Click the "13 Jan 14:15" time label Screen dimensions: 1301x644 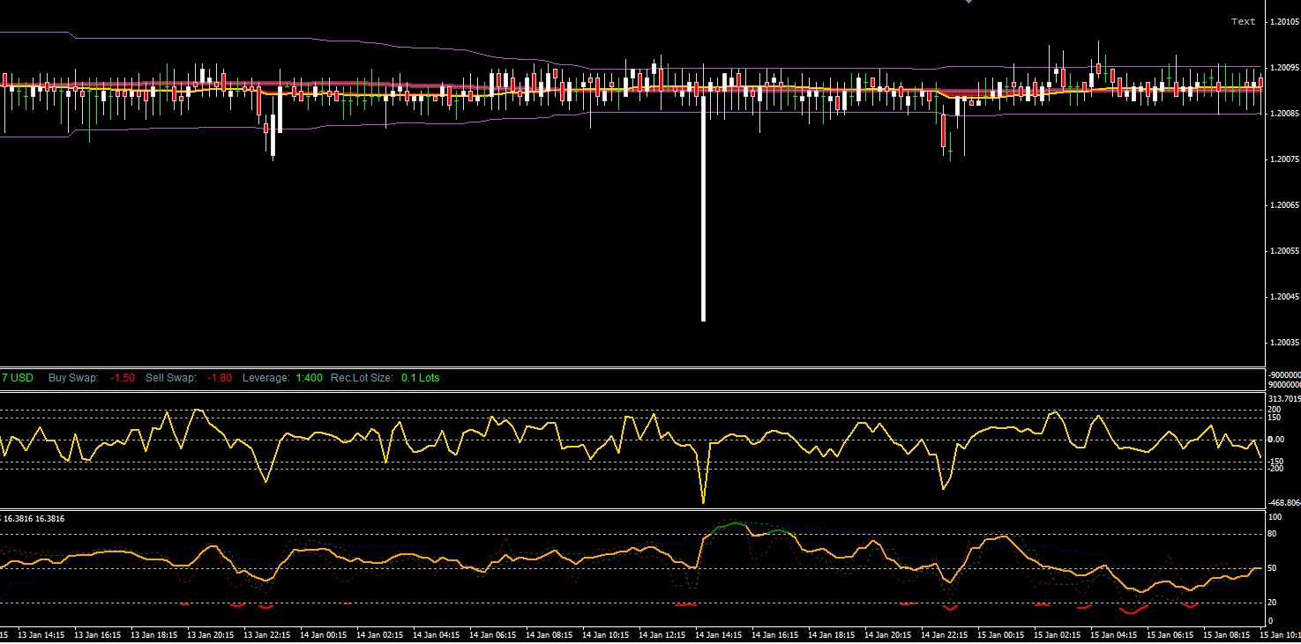point(41,634)
